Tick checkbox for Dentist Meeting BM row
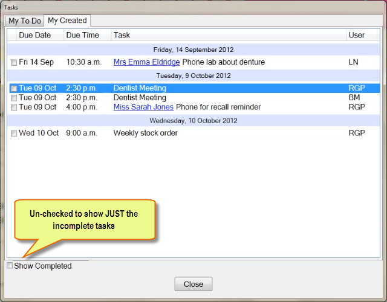 [14, 98]
